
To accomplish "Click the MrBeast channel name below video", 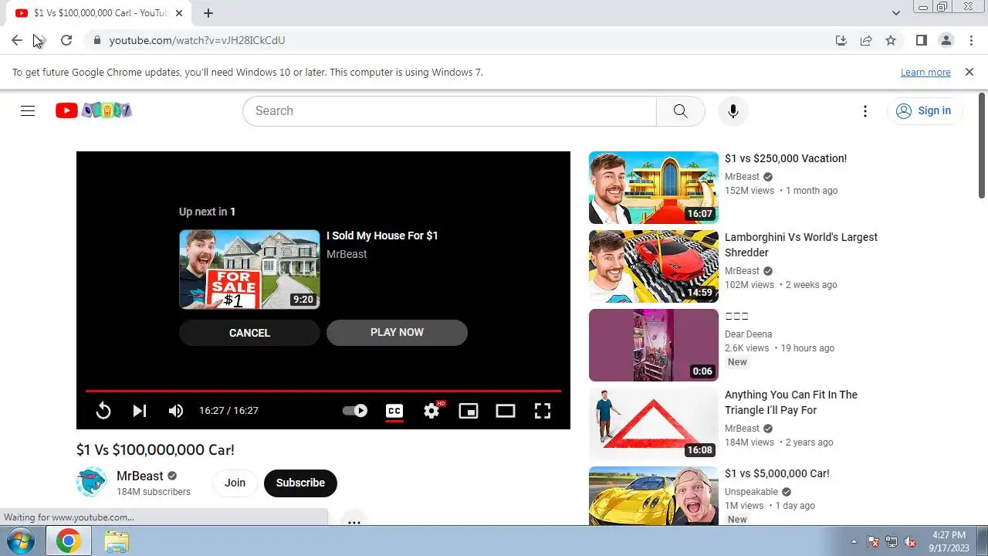I will pyautogui.click(x=140, y=476).
